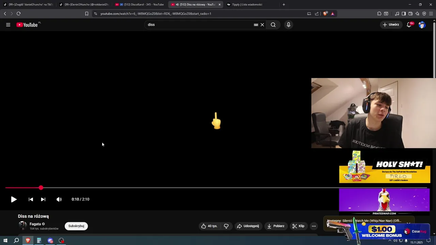Open the on-screen keyboard icon in search box
436x245 pixels.
(x=256, y=24)
